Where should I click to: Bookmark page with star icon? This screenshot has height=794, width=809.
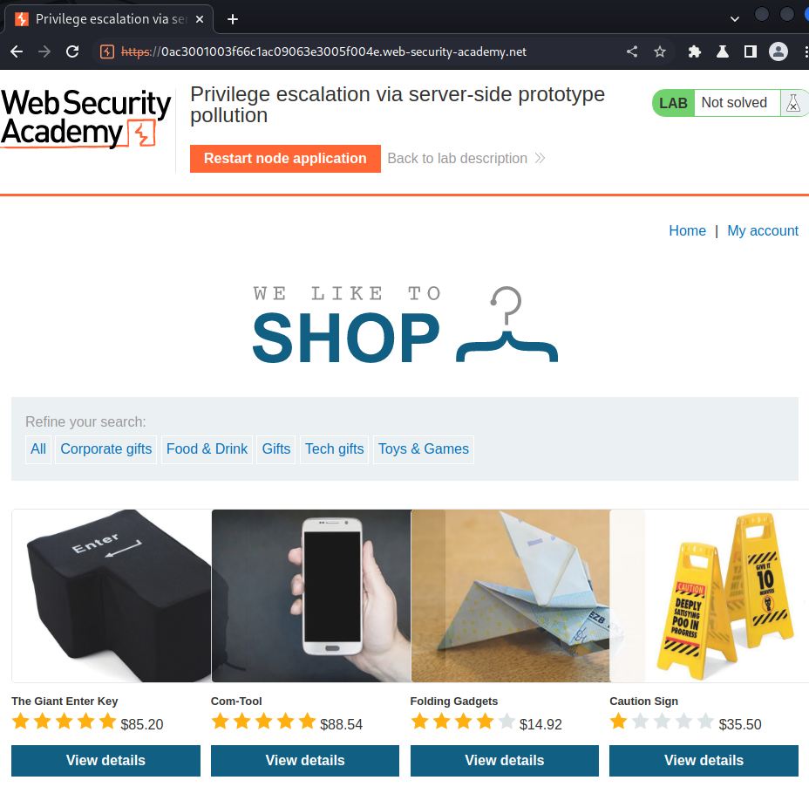pyautogui.click(x=659, y=51)
